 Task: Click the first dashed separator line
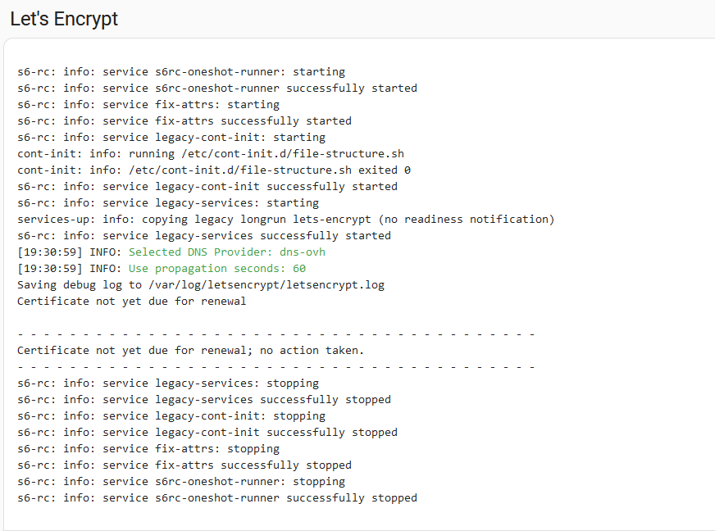point(276,334)
